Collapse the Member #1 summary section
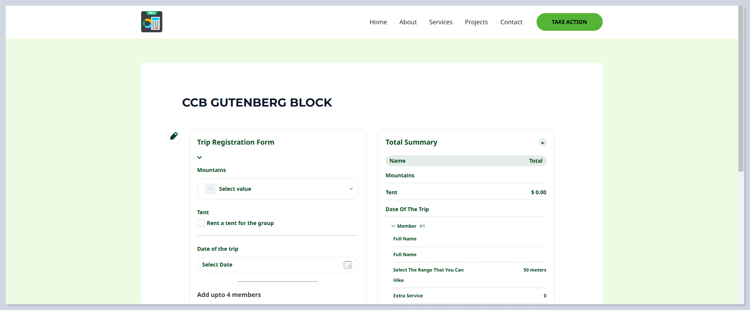Image resolution: width=750 pixels, height=310 pixels. coord(393,226)
